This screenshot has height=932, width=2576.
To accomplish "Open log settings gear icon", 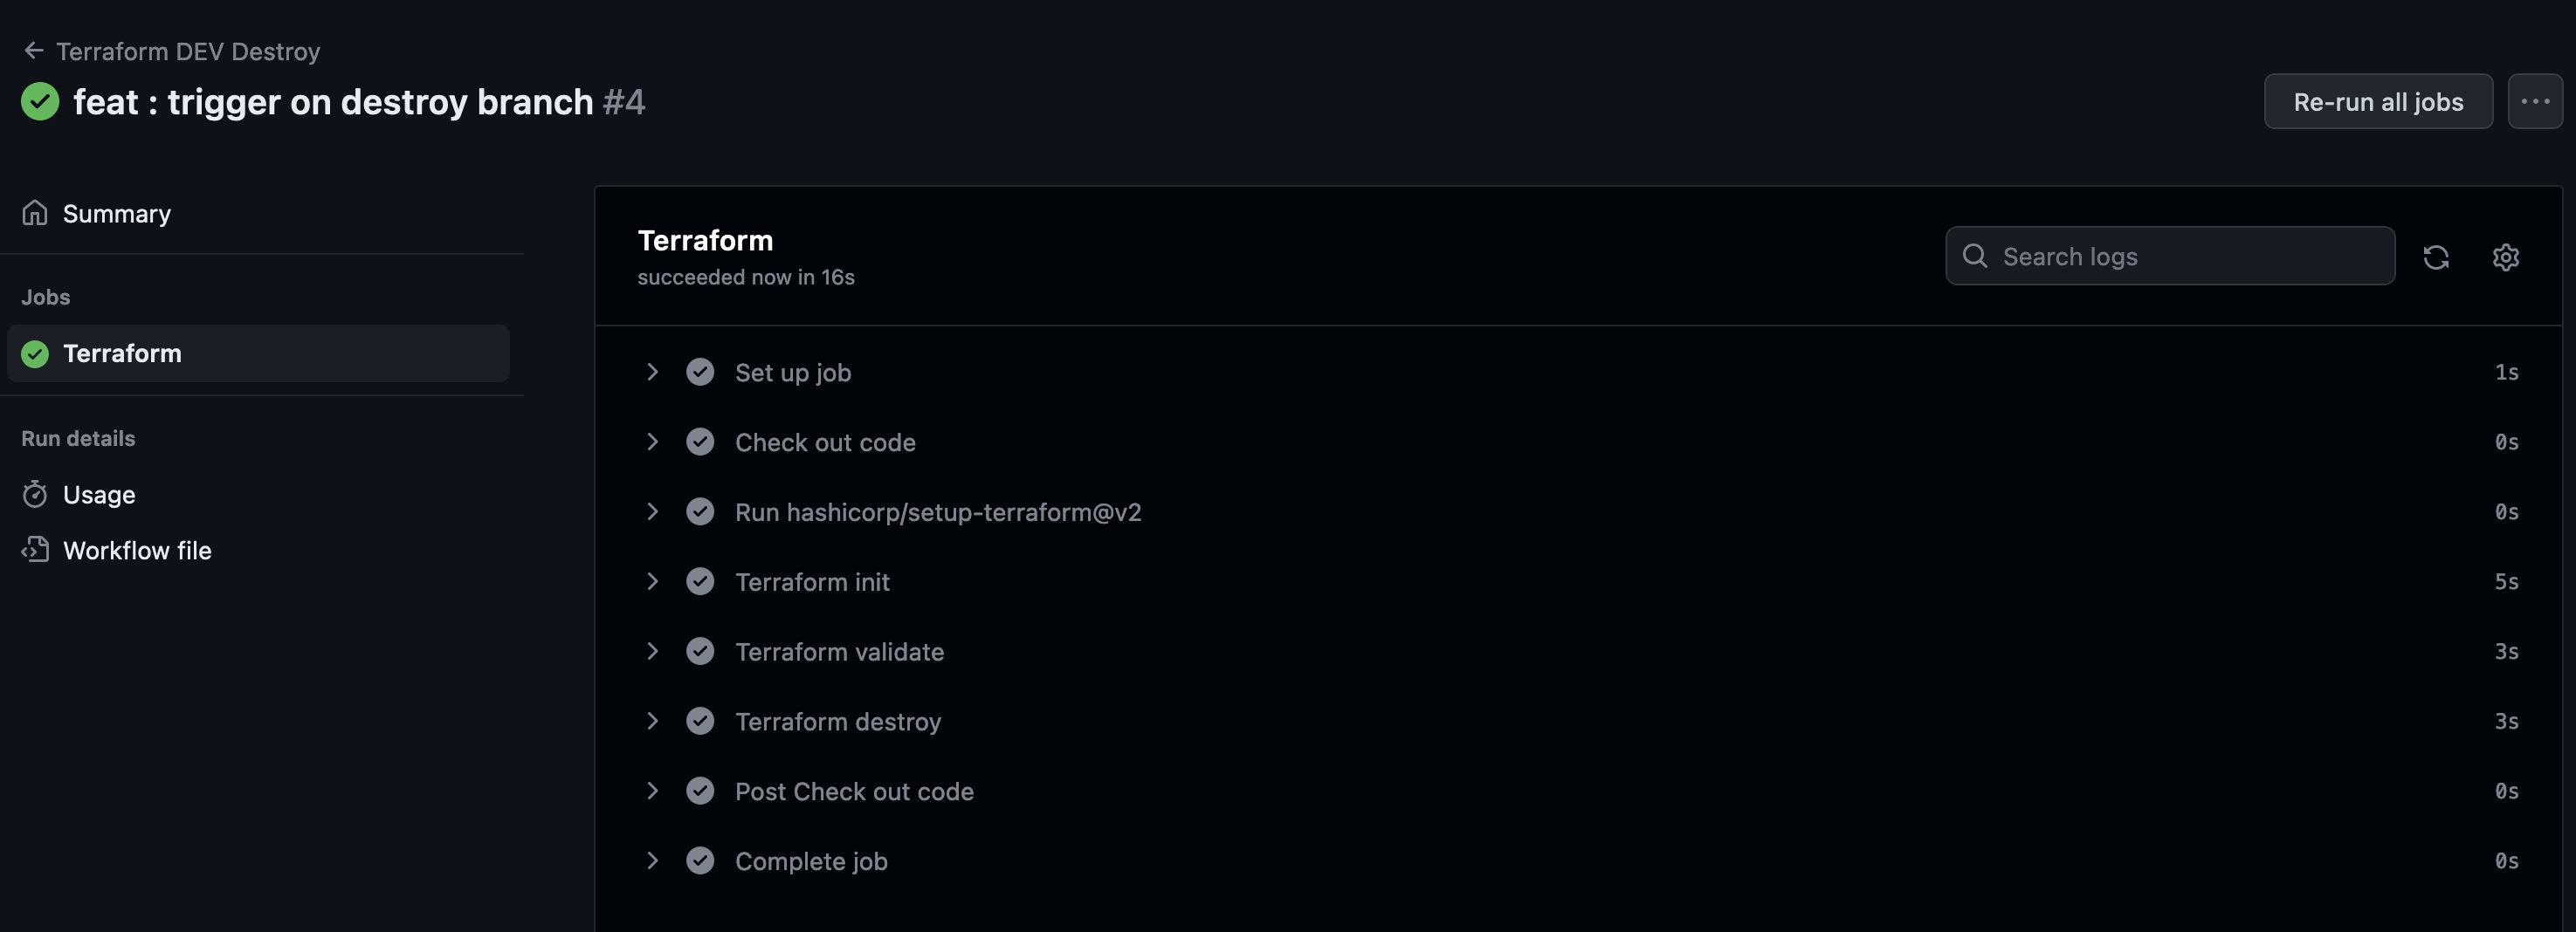I will coord(2506,257).
